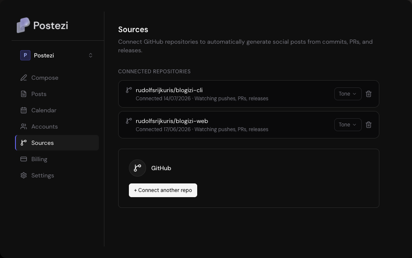The image size is (412, 258).
Task: Click the CONNECTED REPOSITORIES section label
Action: click(x=154, y=72)
